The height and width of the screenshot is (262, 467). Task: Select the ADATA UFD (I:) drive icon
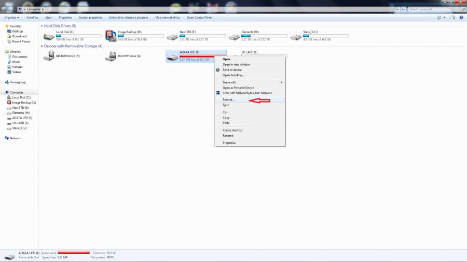(x=172, y=57)
